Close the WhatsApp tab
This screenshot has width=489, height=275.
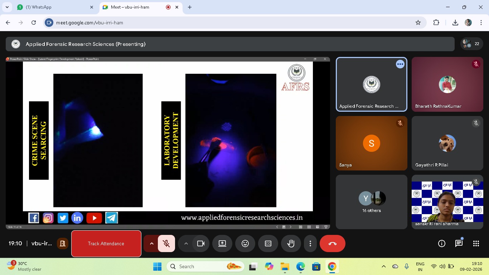point(92,7)
